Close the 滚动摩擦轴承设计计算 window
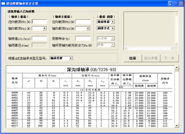 tap(181, 4)
